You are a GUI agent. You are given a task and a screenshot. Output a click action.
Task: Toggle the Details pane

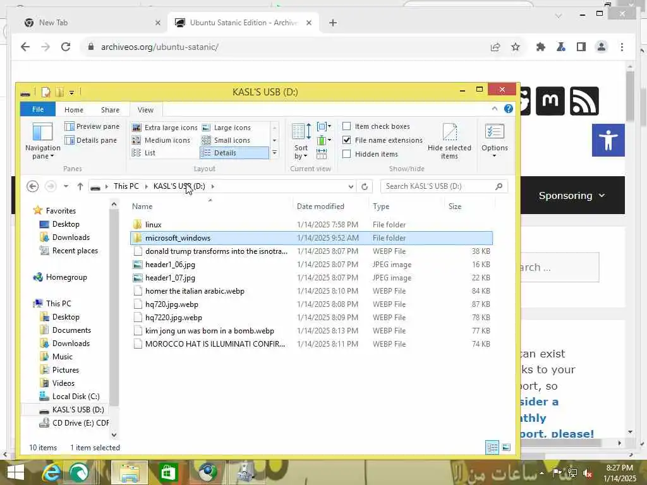coord(91,141)
